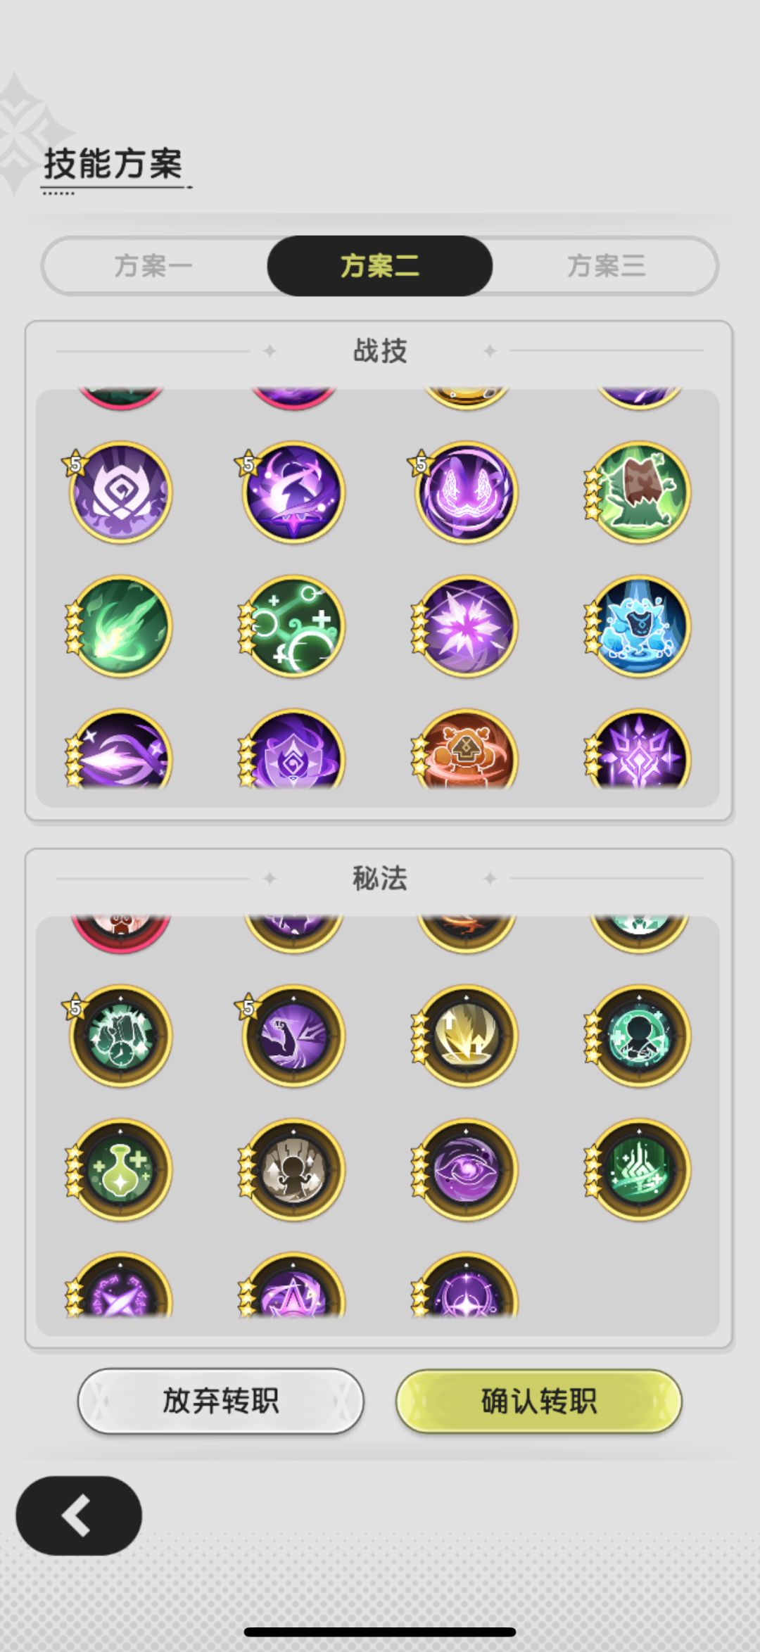Select the green silhouette shield secret art
This screenshot has height=1652, width=760.
point(639,1036)
